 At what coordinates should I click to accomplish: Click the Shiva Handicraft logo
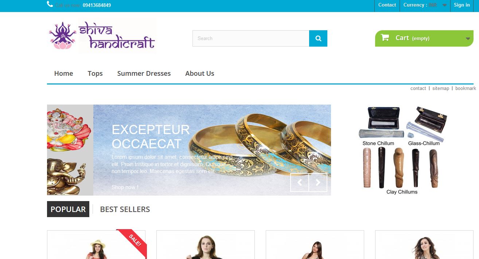pos(102,36)
